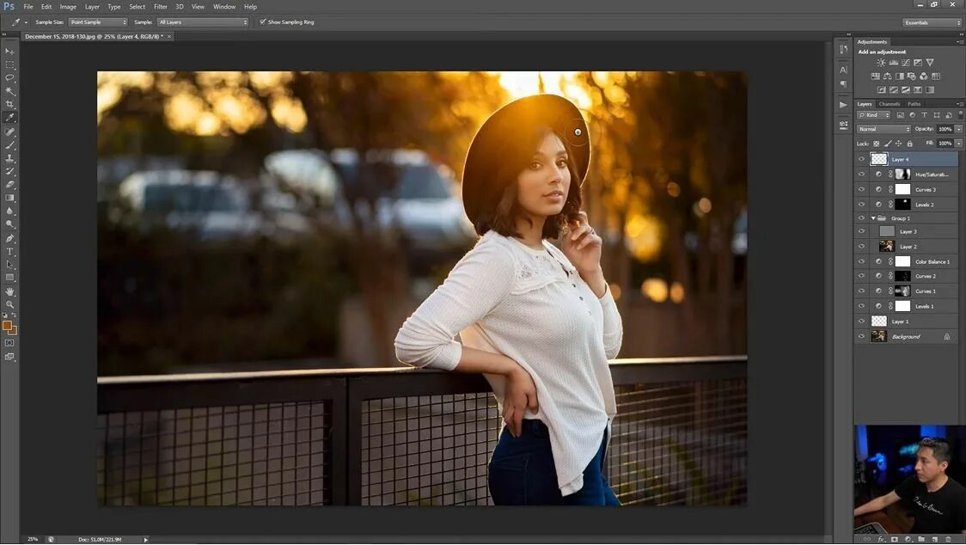Open the Essentials workspace dropdown
Viewport: 966px width, 545px height.
tap(932, 23)
